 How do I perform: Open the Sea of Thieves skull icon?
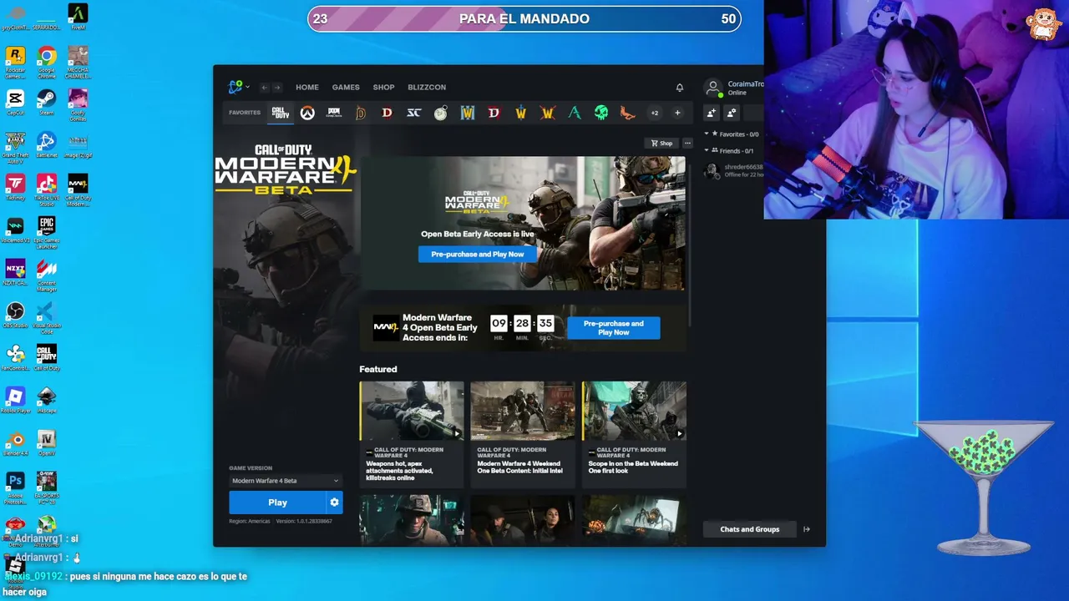click(601, 113)
